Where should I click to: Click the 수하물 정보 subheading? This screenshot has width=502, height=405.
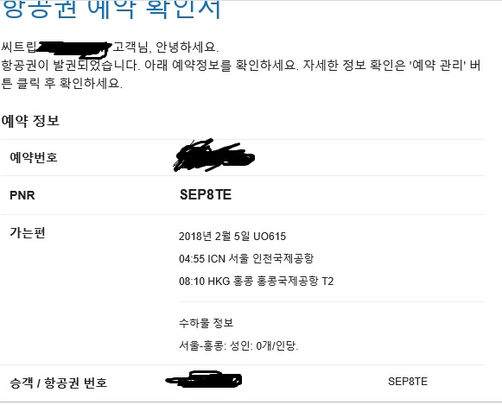coord(207,323)
